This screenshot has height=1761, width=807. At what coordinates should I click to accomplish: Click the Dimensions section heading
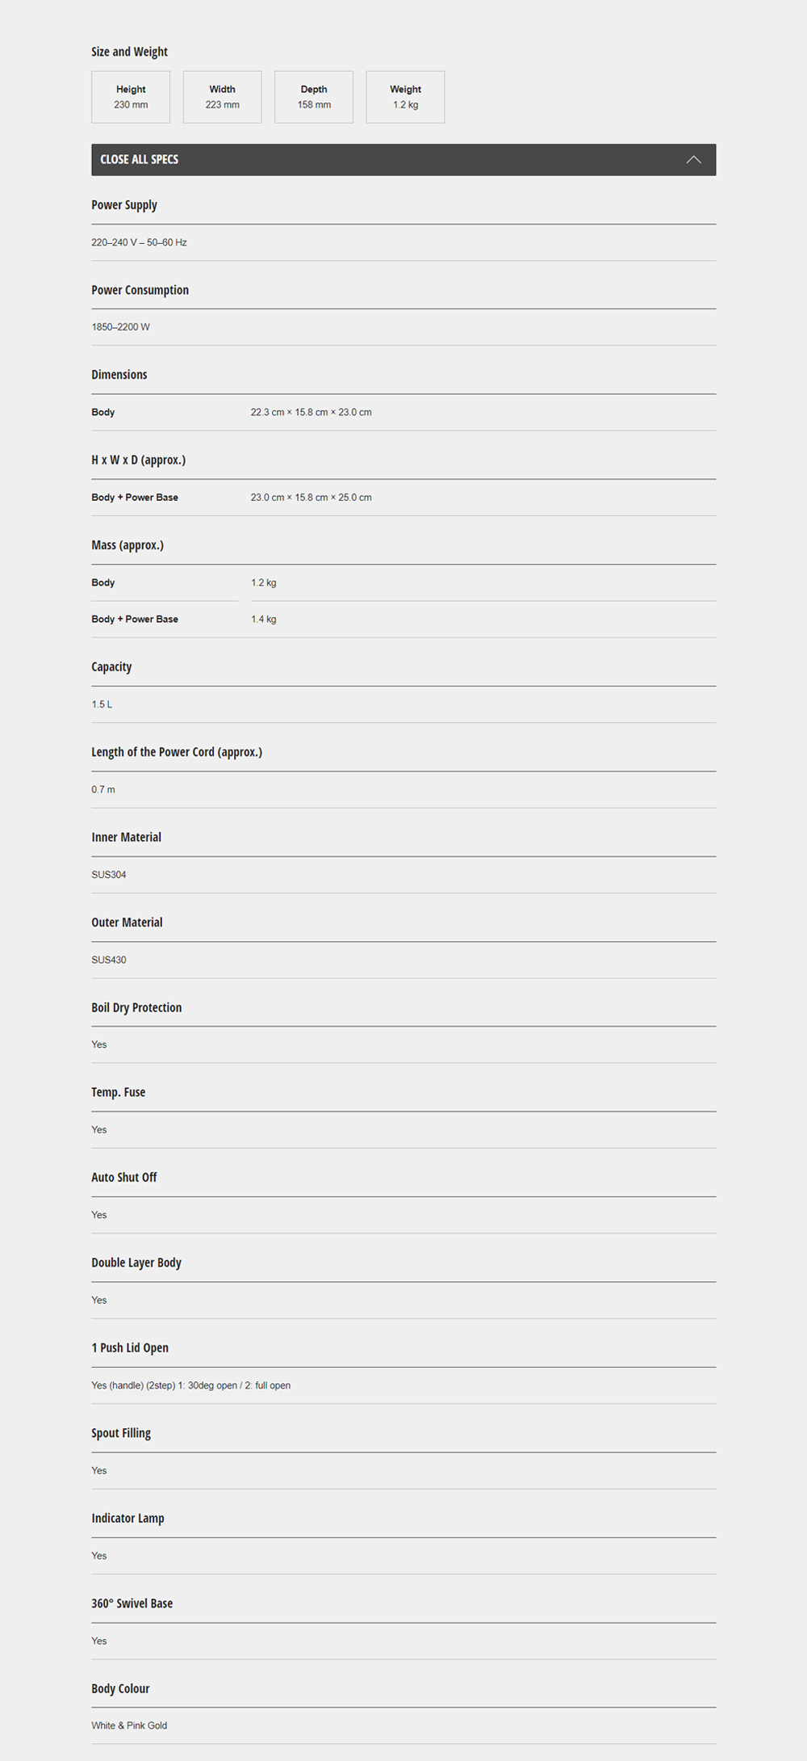pyautogui.click(x=119, y=375)
